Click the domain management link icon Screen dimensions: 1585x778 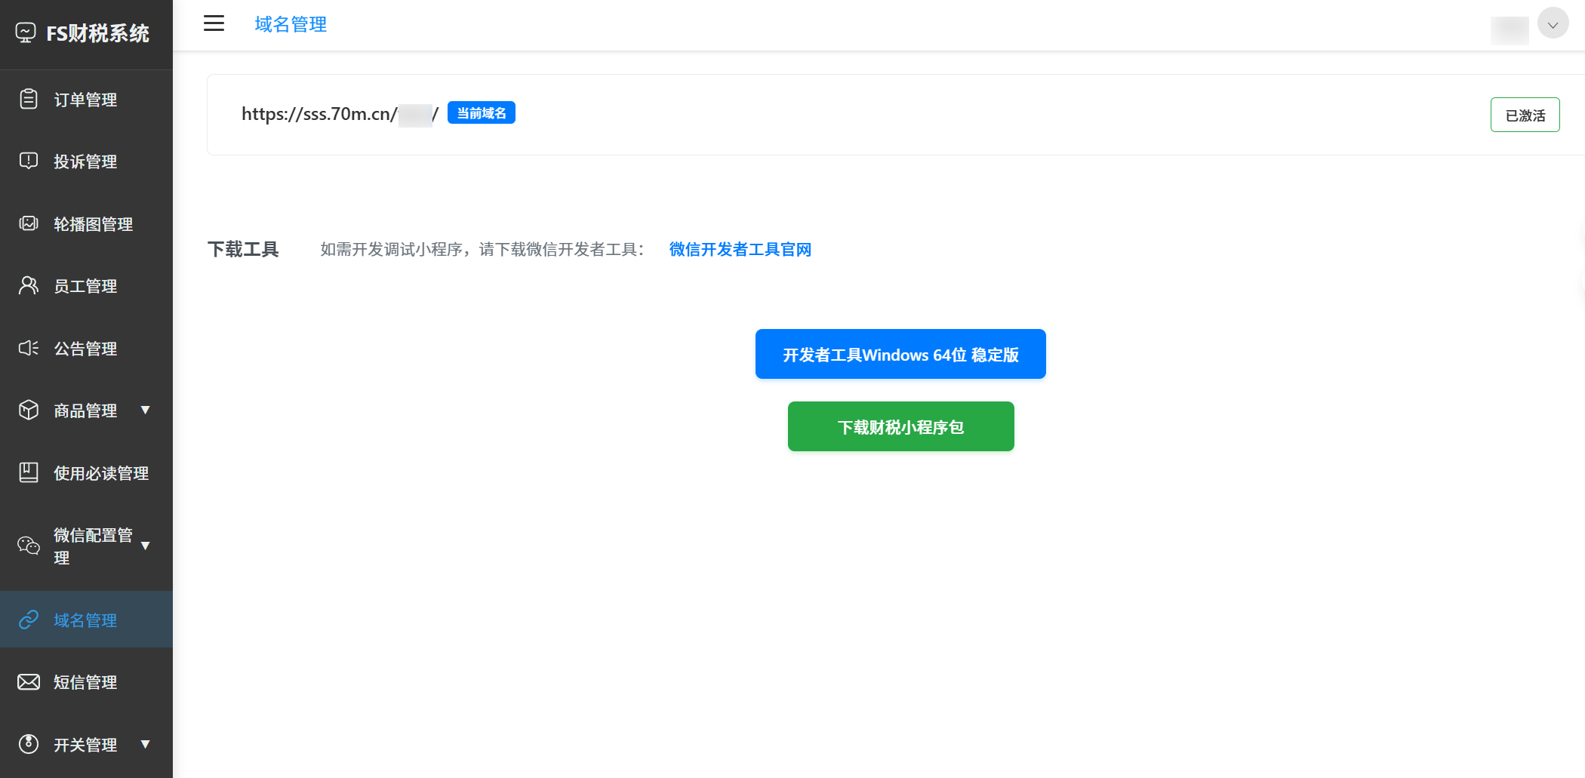[x=29, y=620]
